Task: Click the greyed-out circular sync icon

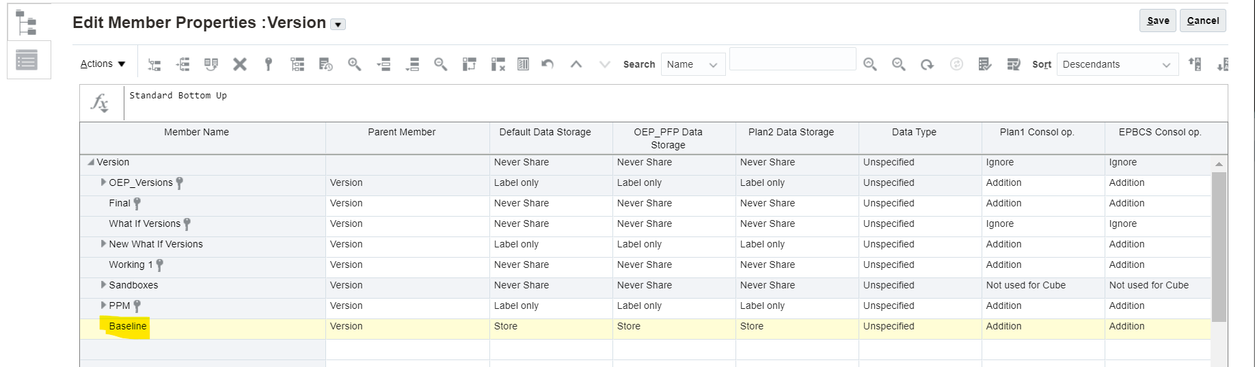Action: click(x=956, y=64)
